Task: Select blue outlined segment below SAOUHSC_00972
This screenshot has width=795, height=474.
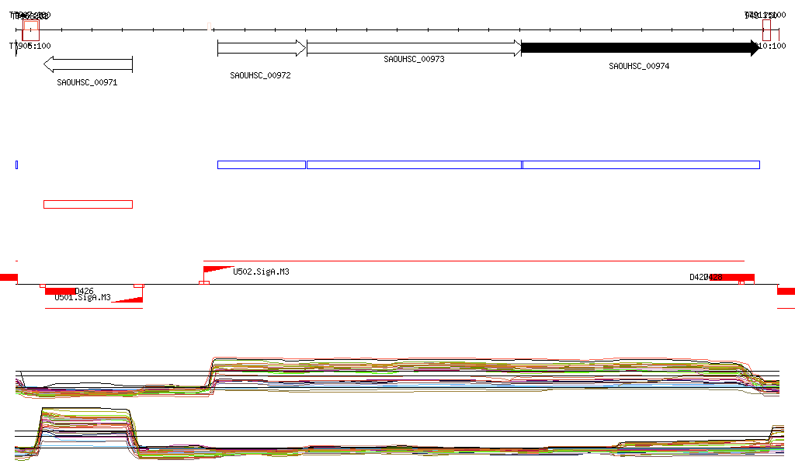Action: point(261,164)
